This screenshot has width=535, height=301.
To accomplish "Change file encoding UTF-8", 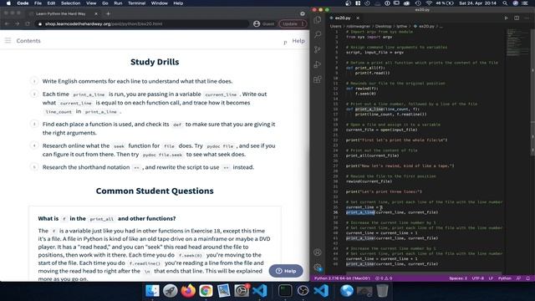I will click(477, 278).
